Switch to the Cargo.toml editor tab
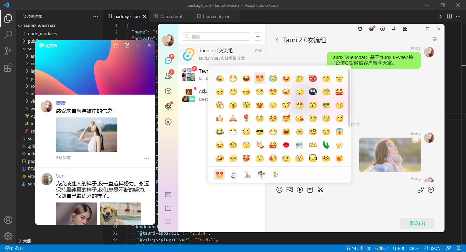This screenshot has height=252, width=466. tap(171, 16)
